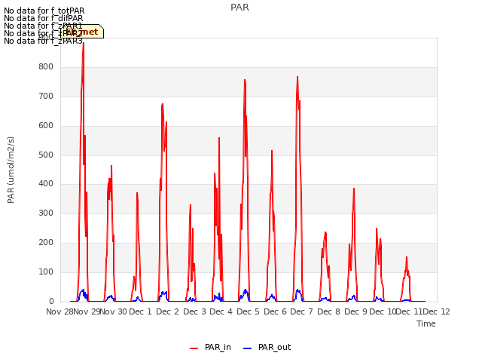The image size is (482, 362).
Task: Click the Dec 12 date tick label
Action: (x=437, y=311)
